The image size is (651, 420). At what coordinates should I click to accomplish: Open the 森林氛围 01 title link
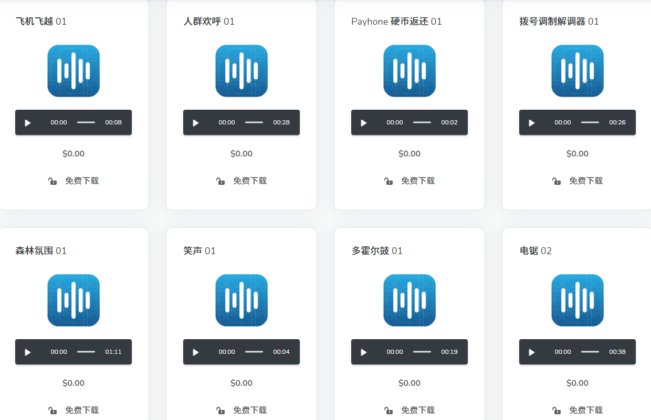(41, 251)
